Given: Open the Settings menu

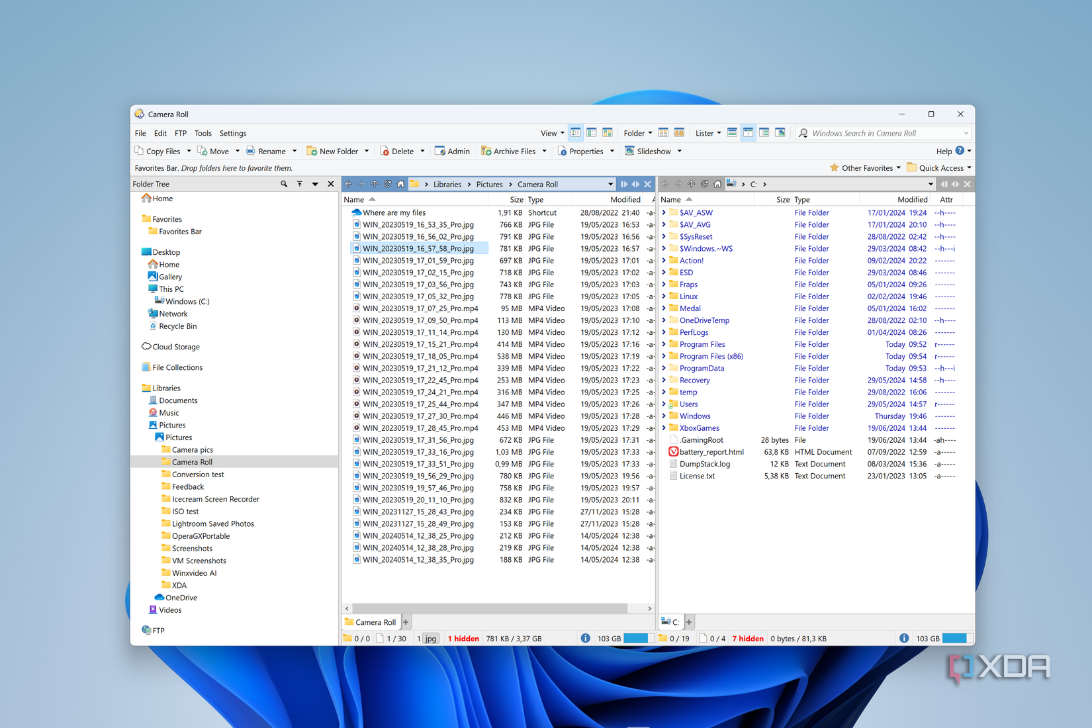Looking at the screenshot, I should tap(233, 133).
